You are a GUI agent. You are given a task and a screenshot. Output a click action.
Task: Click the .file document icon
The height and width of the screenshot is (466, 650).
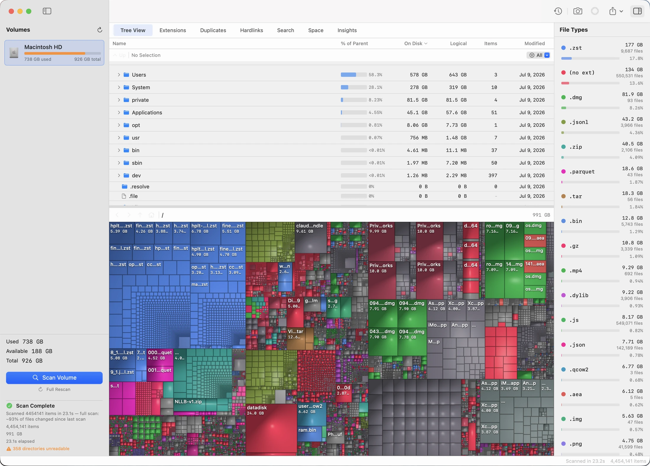tap(124, 196)
